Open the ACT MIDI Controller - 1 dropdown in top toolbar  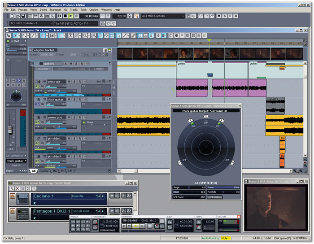tap(163, 16)
